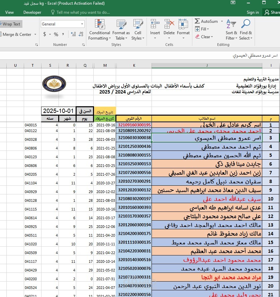Click the Fill down icon
280x297 pixels.
[x=197, y=29]
